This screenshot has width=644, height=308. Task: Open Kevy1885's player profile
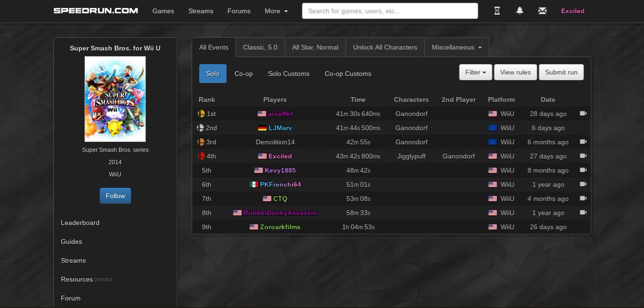280,170
